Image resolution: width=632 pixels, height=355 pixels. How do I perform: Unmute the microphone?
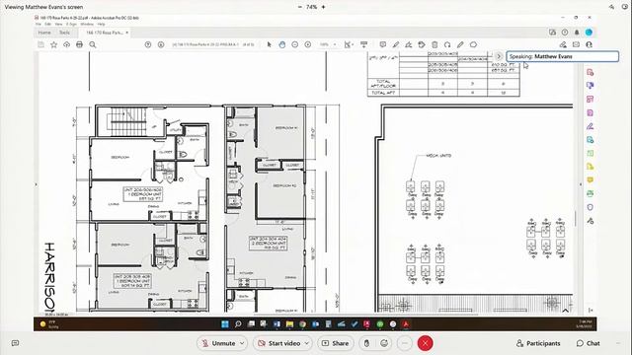219,343
